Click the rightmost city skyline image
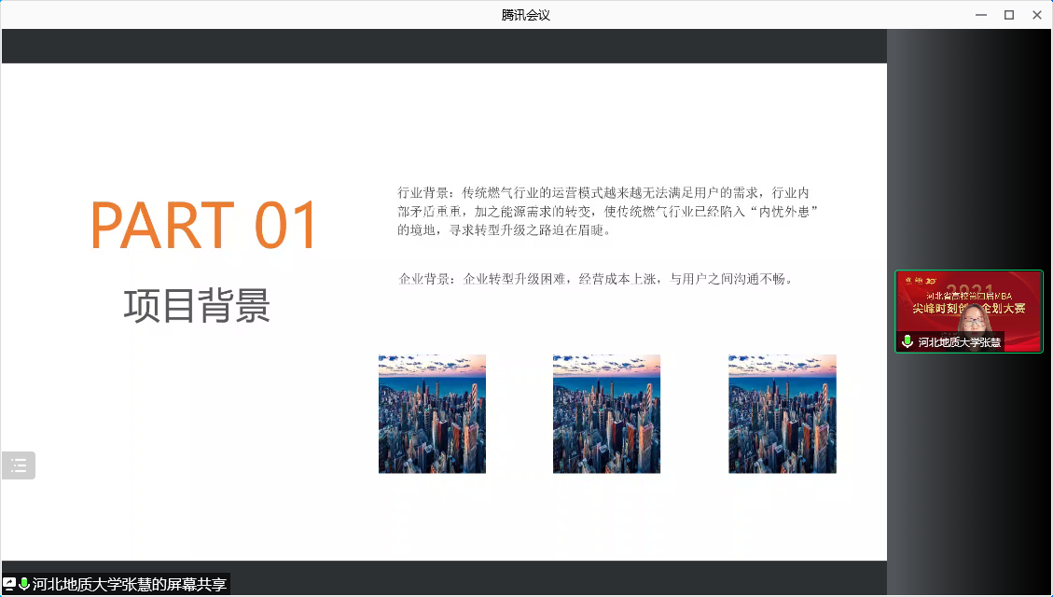Viewport: 1053px width, 597px height. tap(782, 413)
